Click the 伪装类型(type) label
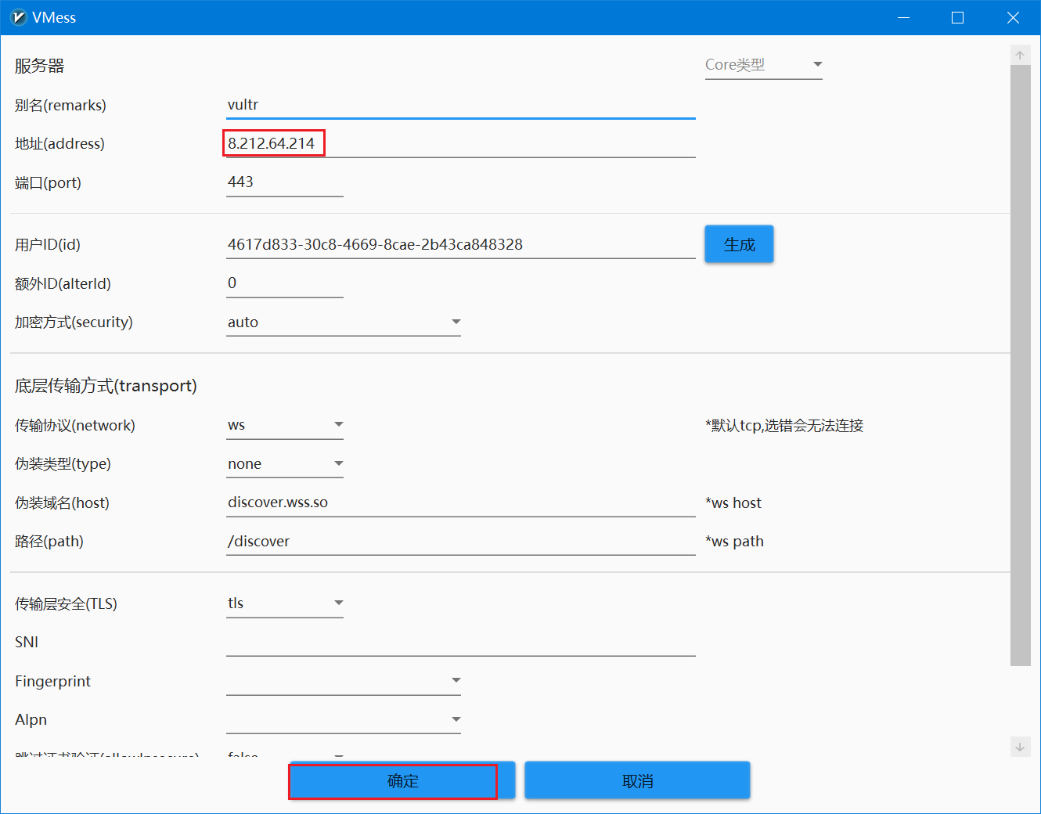 63,463
